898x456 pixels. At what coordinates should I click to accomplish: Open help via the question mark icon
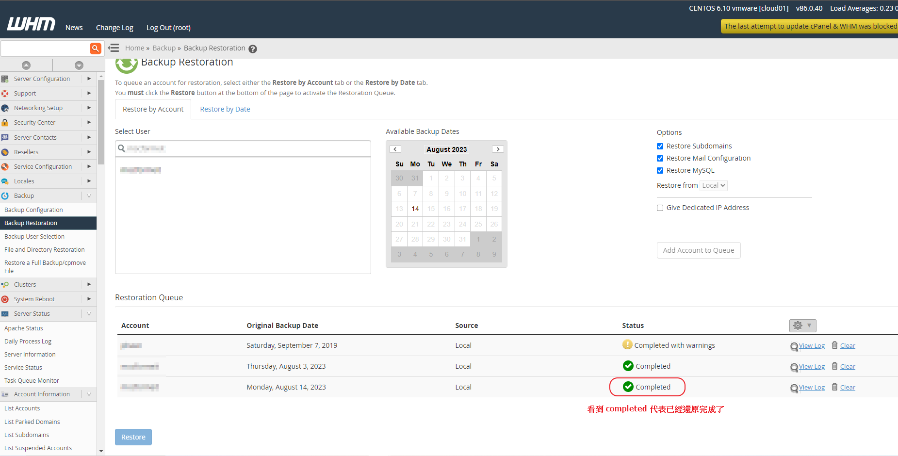pyautogui.click(x=253, y=49)
